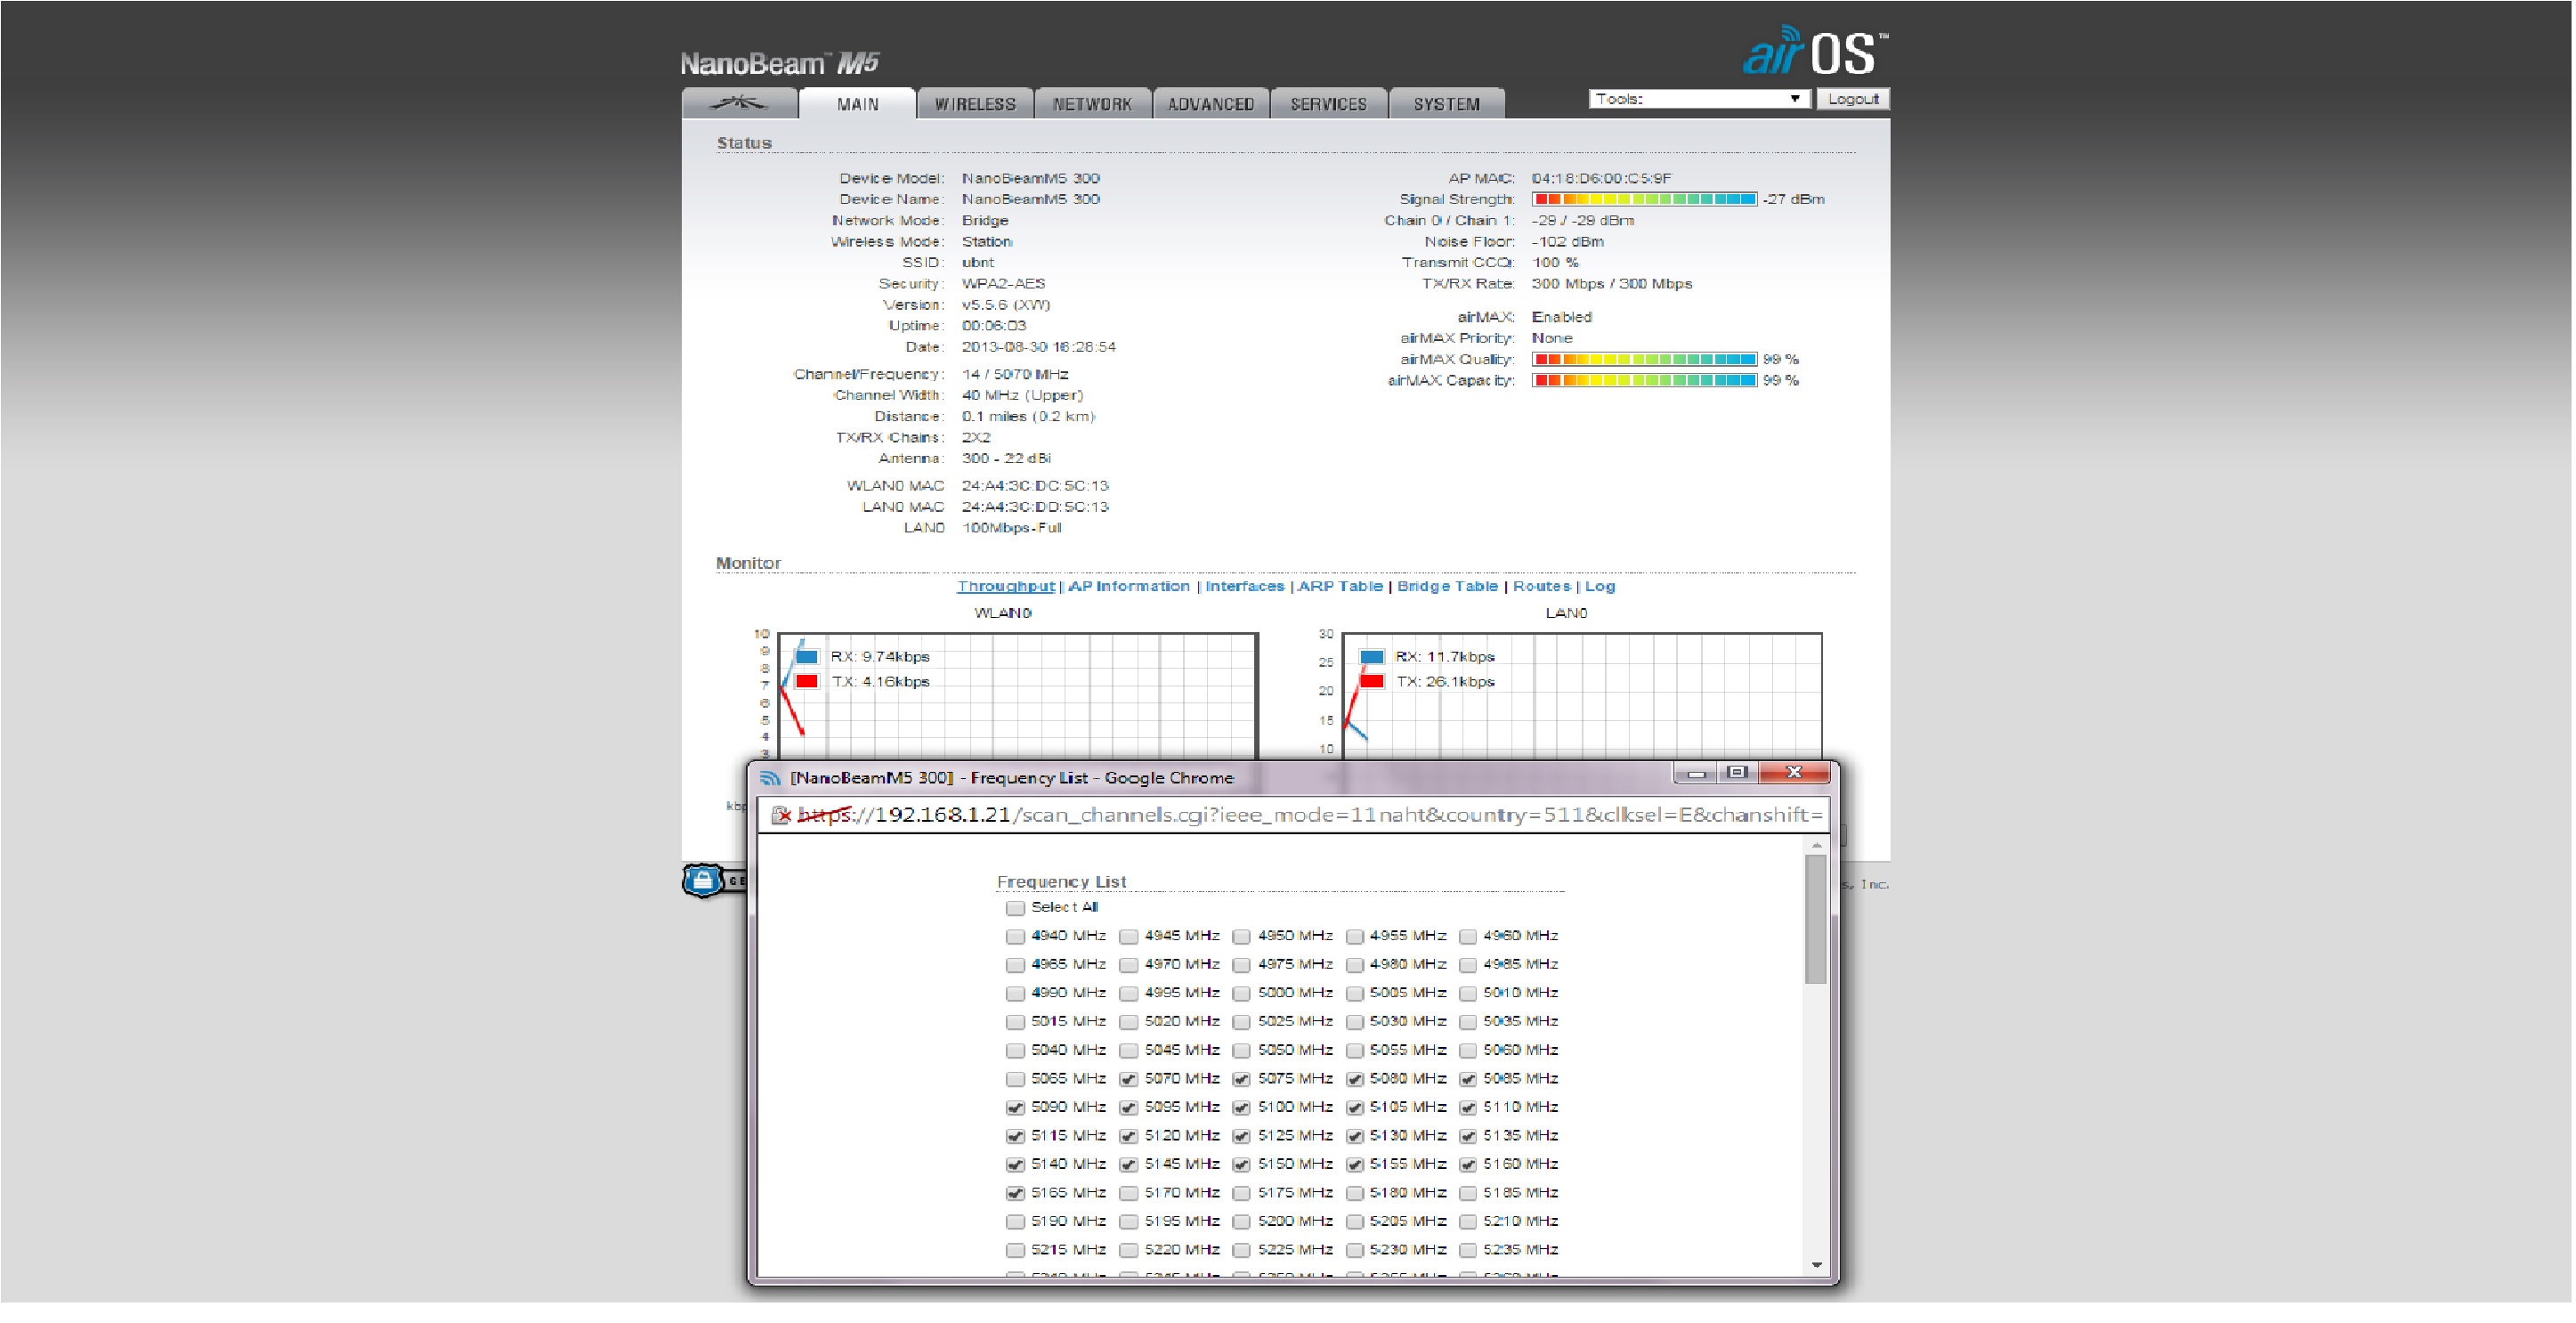Click the insecure https warning icon
Image resolution: width=2576 pixels, height=1323 pixels.
tap(781, 815)
